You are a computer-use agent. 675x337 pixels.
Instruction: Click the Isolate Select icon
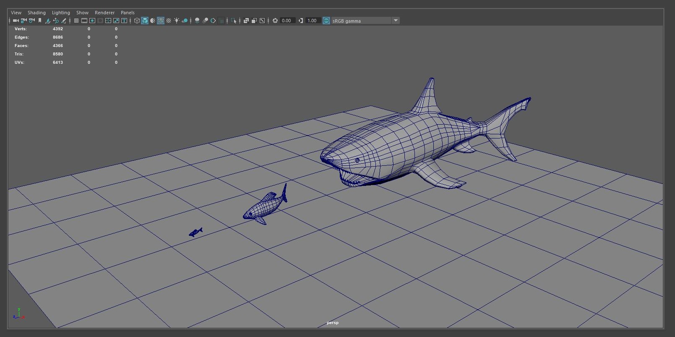click(x=234, y=21)
